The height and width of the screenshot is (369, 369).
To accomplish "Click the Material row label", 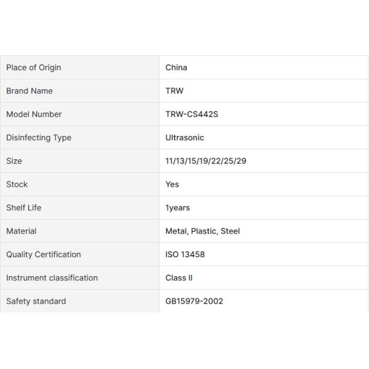I will click(x=22, y=231).
